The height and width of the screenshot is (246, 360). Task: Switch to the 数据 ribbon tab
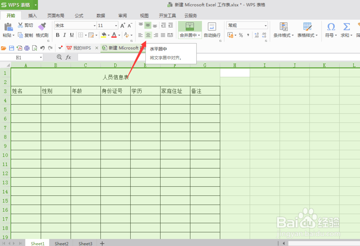tap(101, 15)
